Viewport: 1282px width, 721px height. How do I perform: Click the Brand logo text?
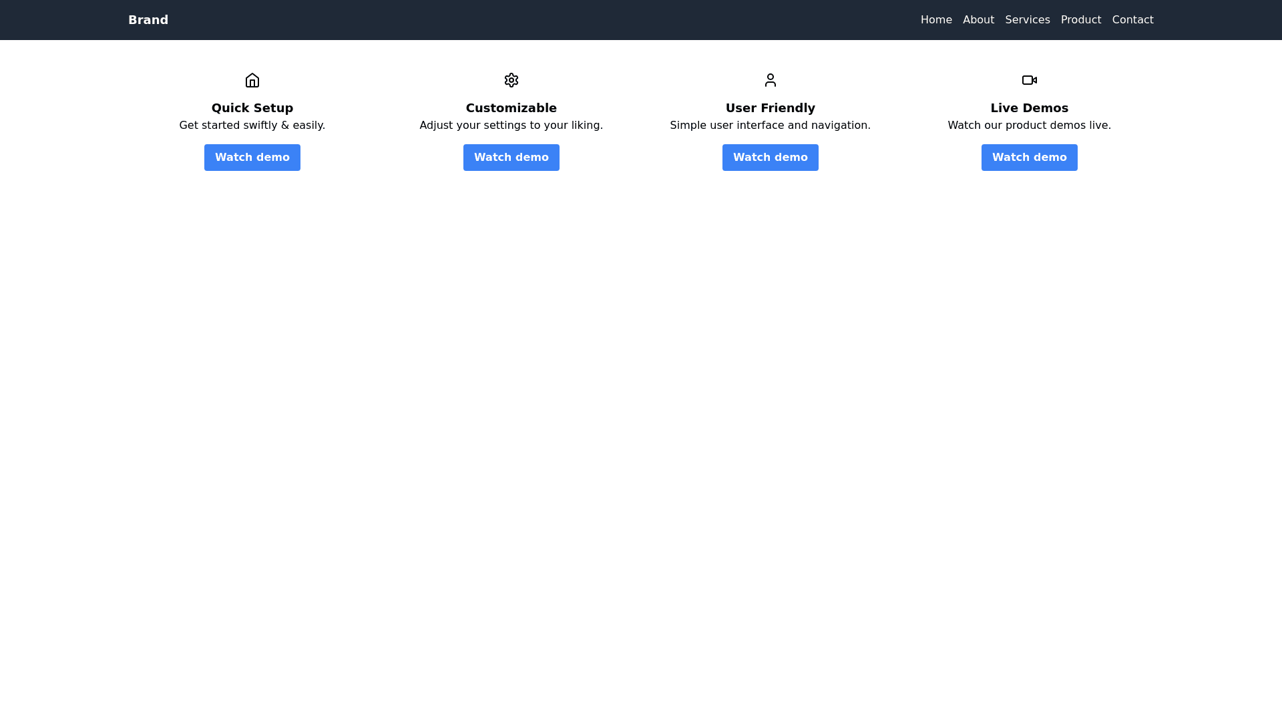[x=148, y=20]
